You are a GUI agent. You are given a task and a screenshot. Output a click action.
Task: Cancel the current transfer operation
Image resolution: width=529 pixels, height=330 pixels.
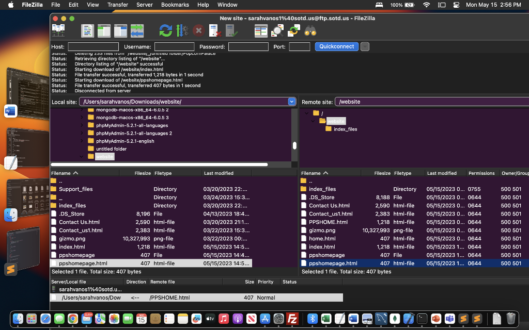tap(198, 30)
